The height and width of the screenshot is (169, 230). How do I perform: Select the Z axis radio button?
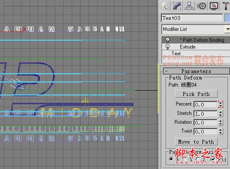[x=198, y=159]
